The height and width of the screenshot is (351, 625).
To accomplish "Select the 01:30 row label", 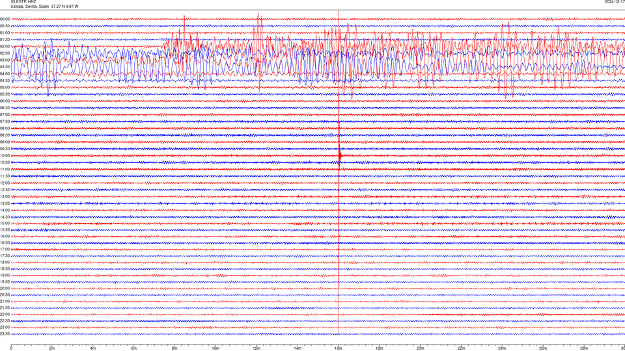I will click(x=5, y=40).
